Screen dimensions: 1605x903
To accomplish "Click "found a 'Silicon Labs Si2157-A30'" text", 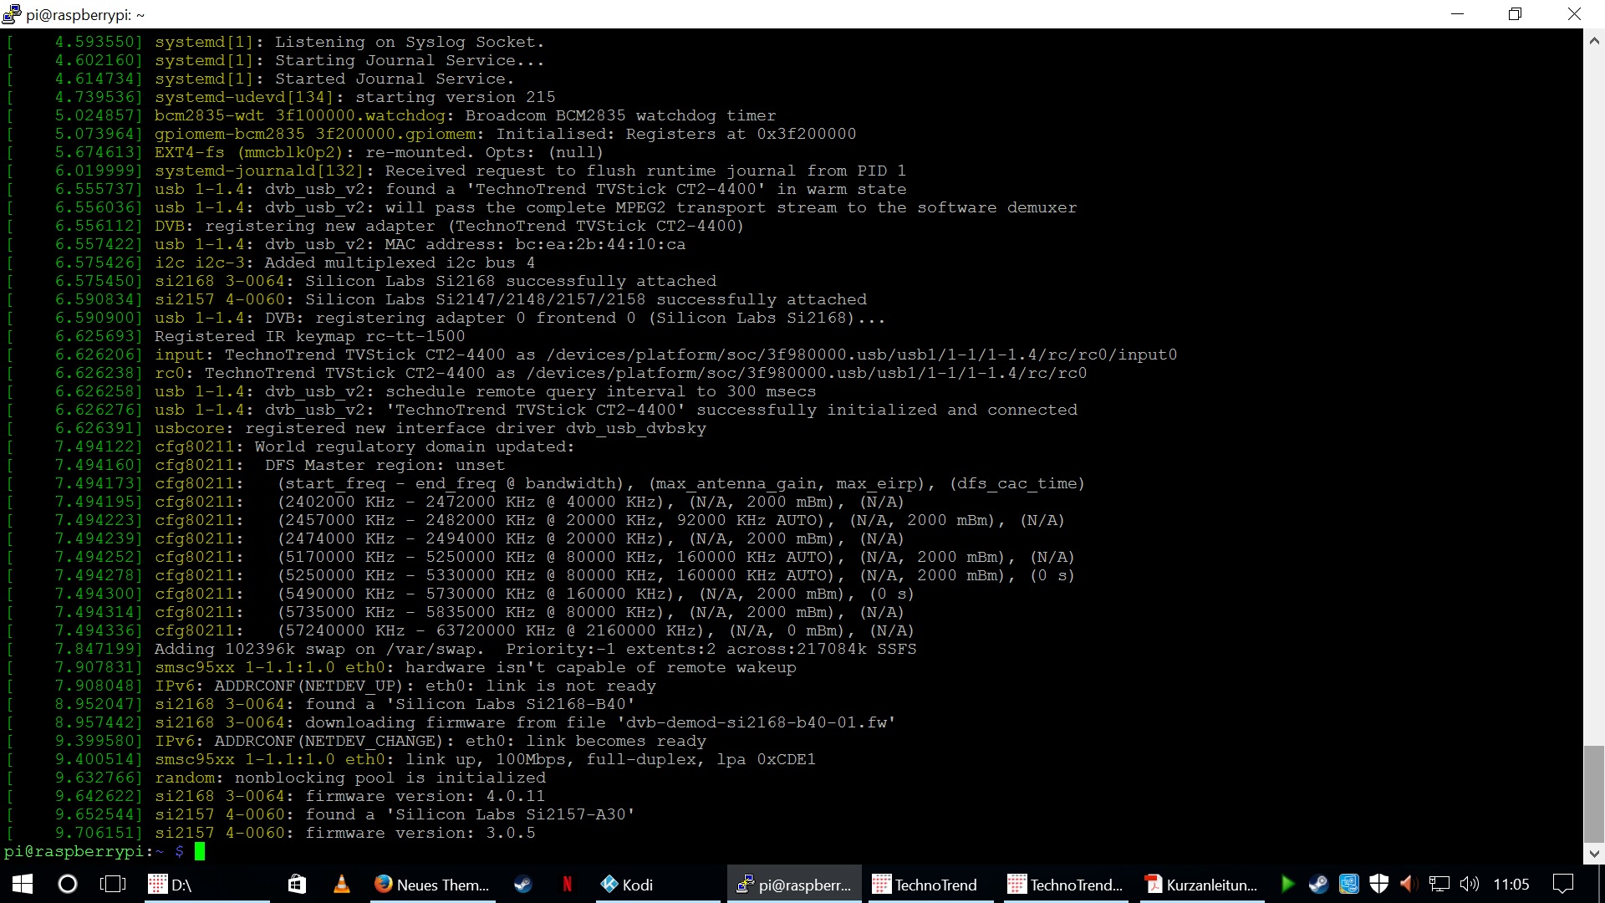I will (470, 814).
